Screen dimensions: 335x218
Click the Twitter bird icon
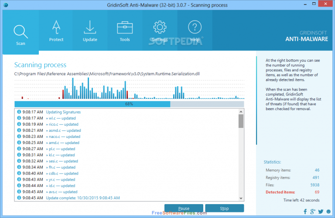321,211
